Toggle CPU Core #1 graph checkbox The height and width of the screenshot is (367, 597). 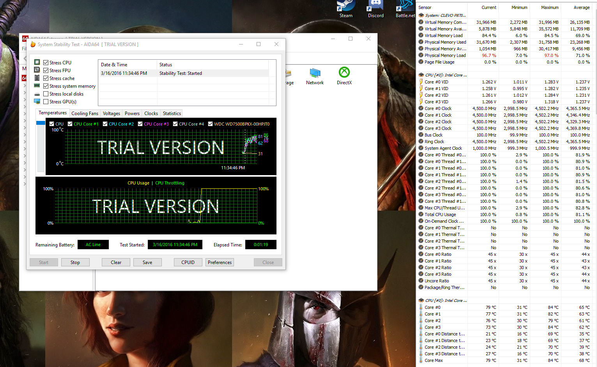click(70, 124)
